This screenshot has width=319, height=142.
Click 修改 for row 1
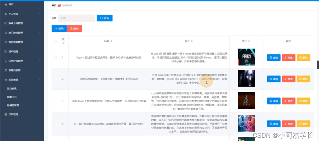[289, 58]
